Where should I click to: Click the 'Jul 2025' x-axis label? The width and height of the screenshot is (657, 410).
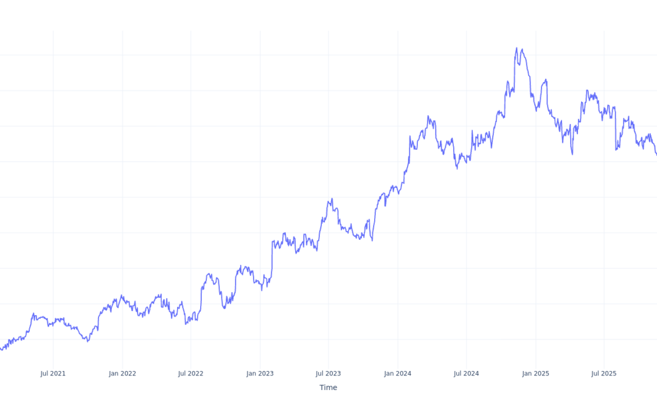pyautogui.click(x=604, y=374)
